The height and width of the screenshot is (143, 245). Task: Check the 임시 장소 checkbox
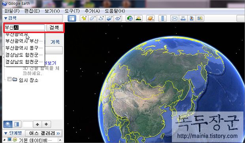point(9,79)
